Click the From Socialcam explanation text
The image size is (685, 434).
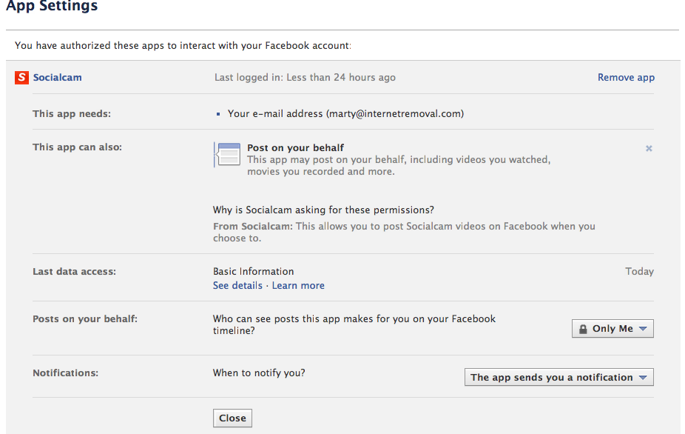pos(404,232)
